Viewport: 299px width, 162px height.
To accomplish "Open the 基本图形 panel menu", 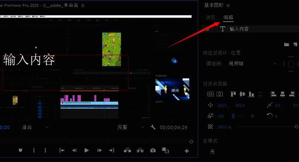I will (228, 5).
